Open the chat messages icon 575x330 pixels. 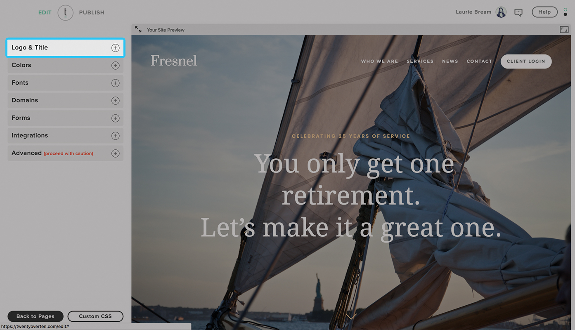518,12
